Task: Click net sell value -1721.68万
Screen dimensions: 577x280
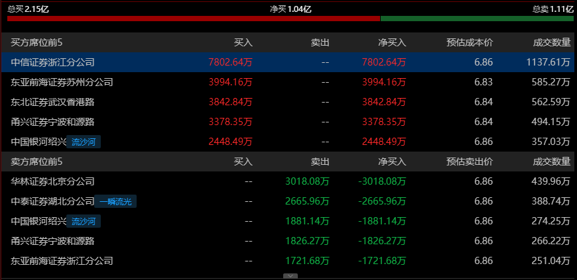Action: (x=382, y=261)
